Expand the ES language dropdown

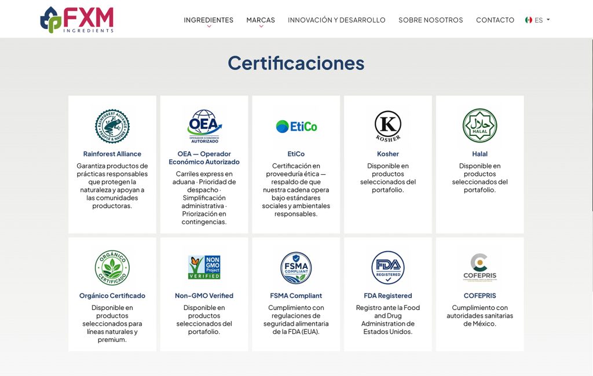click(541, 20)
